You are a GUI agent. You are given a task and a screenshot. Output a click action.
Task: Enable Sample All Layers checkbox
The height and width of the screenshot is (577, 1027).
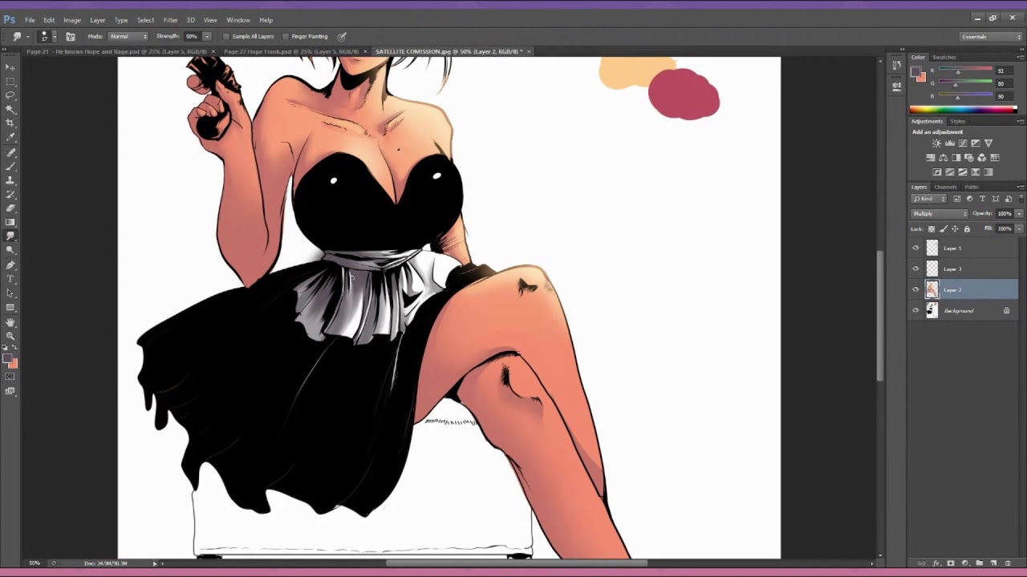pos(226,36)
